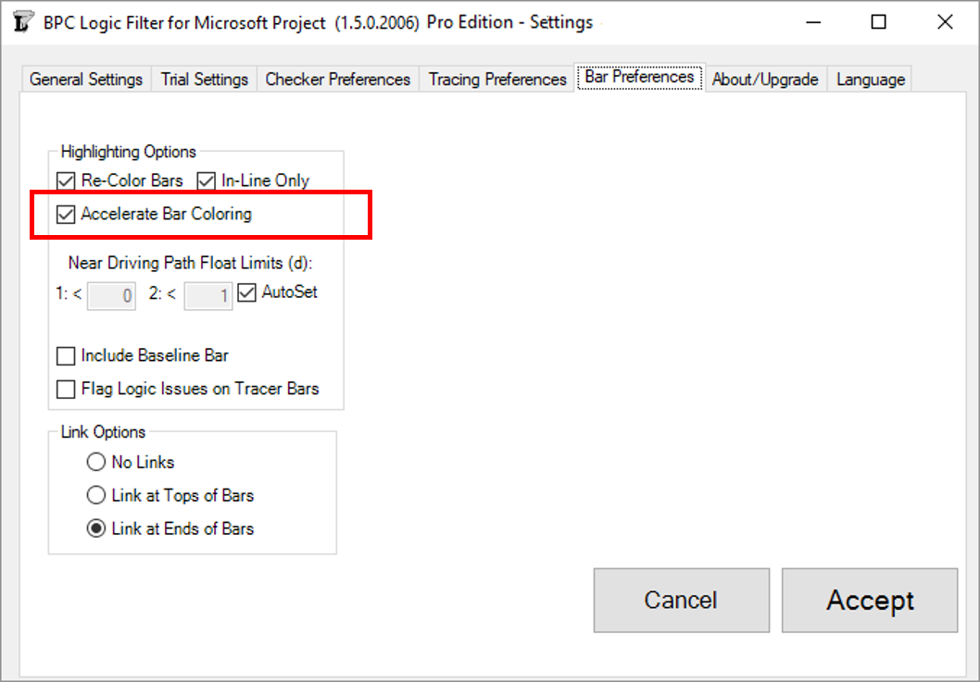The height and width of the screenshot is (682, 980).
Task: Close the Settings window
Action: click(945, 22)
